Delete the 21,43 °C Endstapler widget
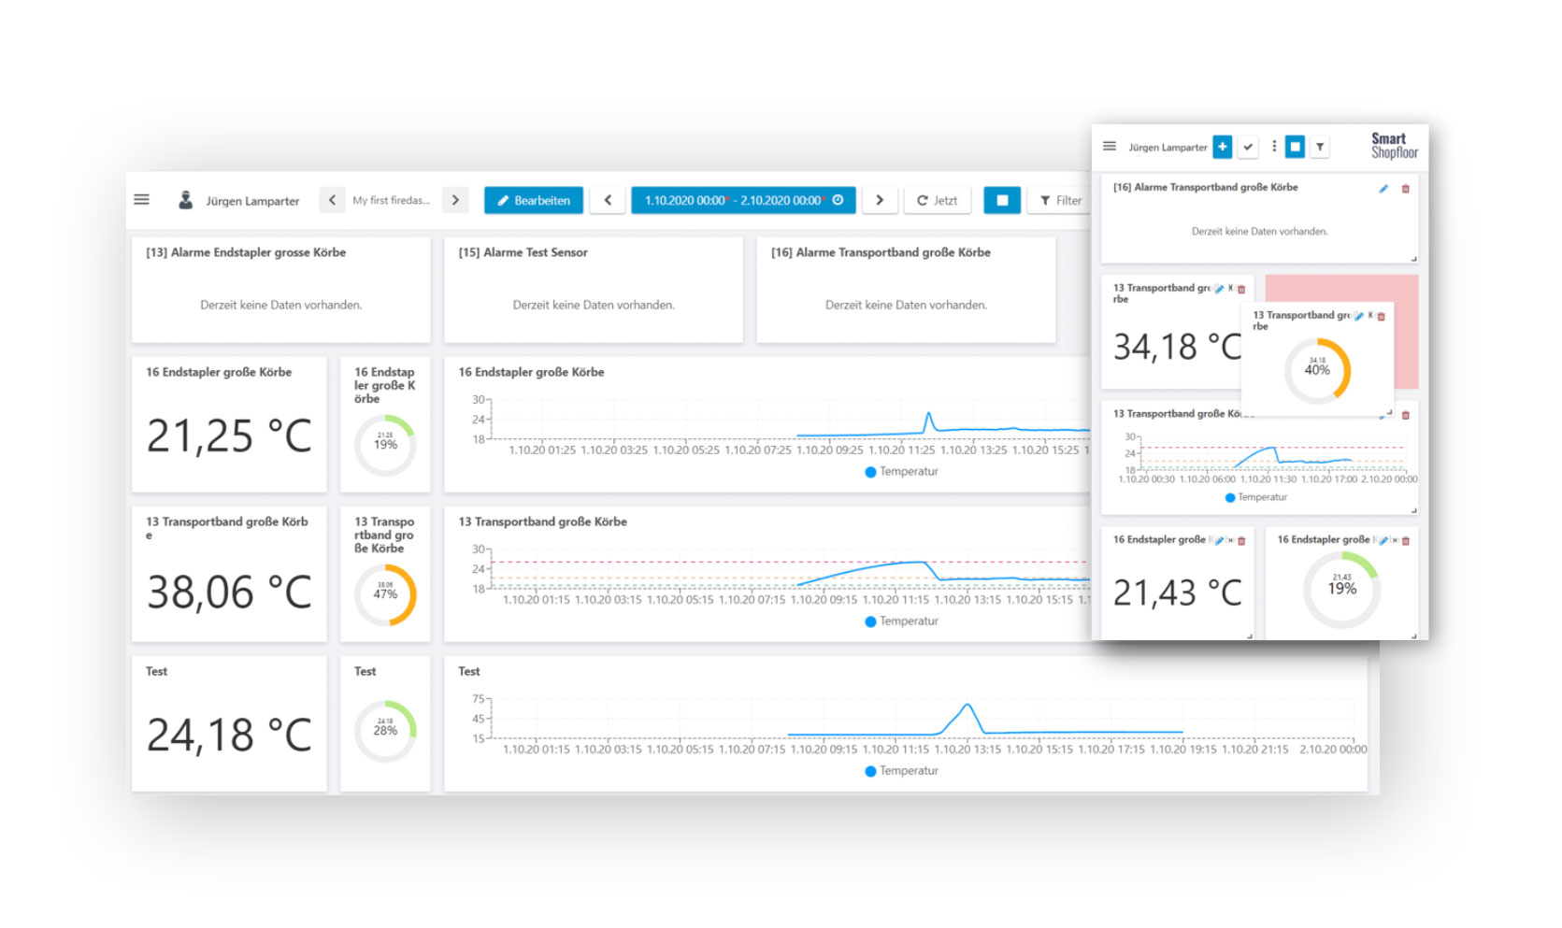The image size is (1562, 928). (x=1241, y=540)
